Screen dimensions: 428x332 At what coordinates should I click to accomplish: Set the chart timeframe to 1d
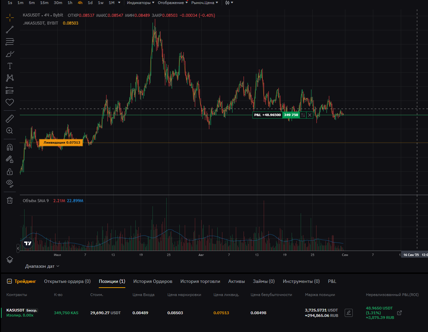pos(90,3)
